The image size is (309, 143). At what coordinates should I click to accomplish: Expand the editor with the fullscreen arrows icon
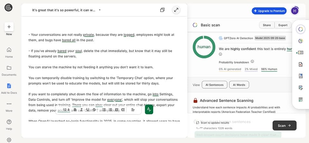176,10
